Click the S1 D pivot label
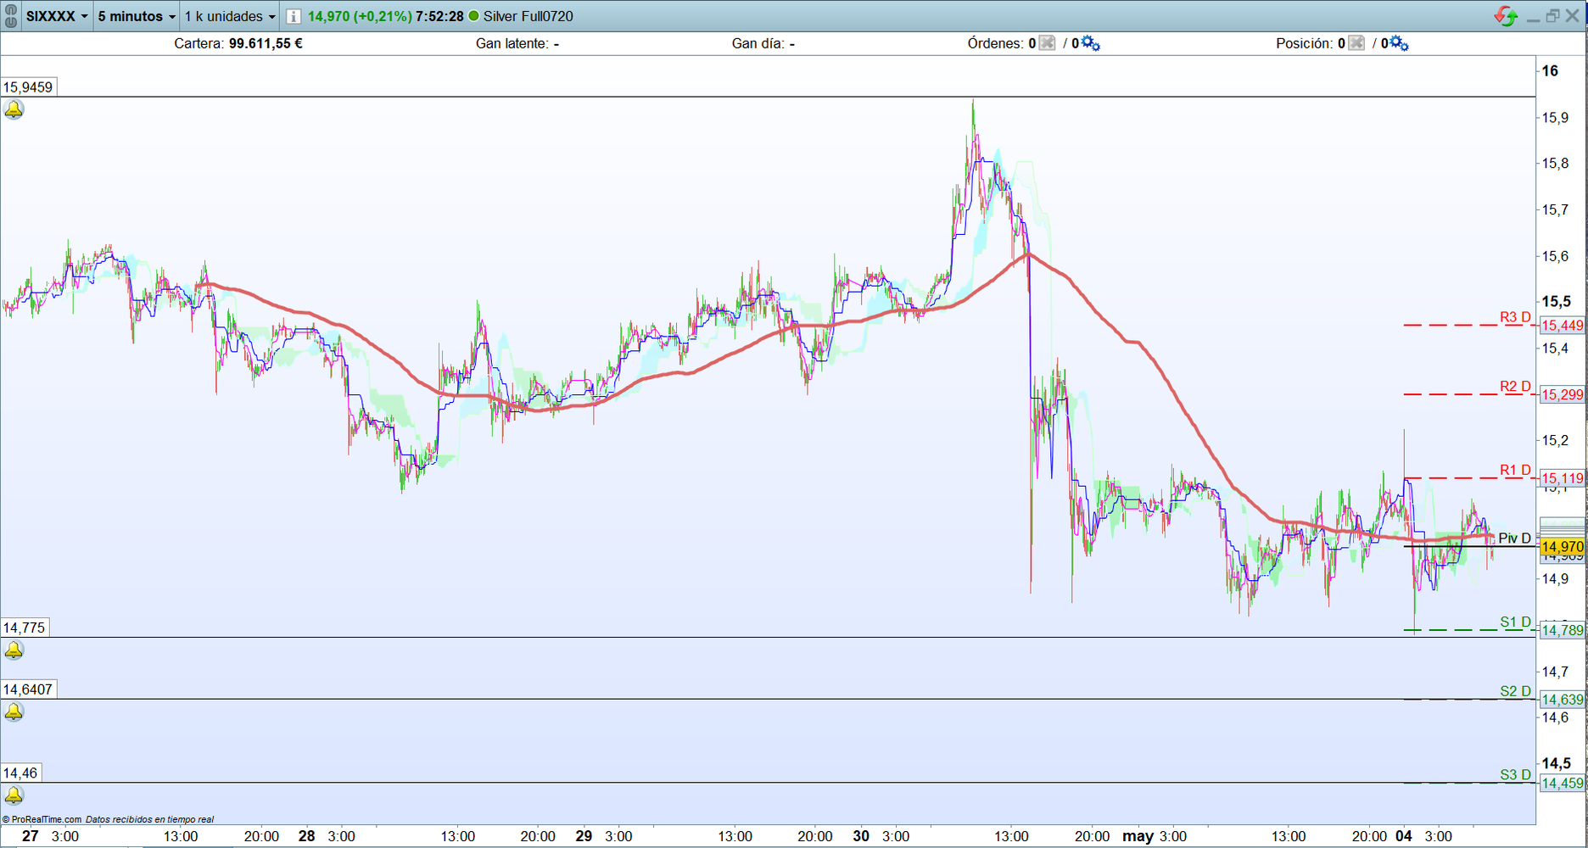 [x=1515, y=622]
